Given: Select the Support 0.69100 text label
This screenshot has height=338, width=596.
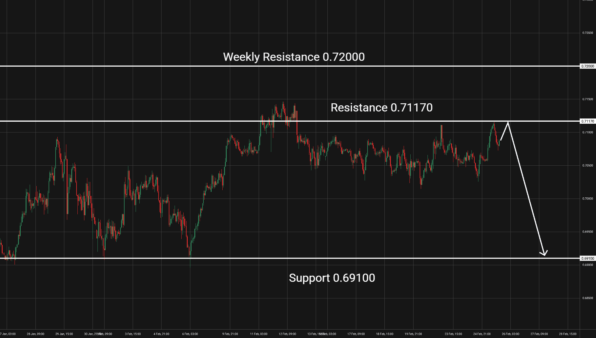Looking at the screenshot, I should [x=332, y=278].
